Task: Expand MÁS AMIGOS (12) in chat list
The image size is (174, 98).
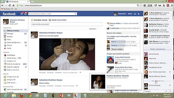Action: (158, 81)
